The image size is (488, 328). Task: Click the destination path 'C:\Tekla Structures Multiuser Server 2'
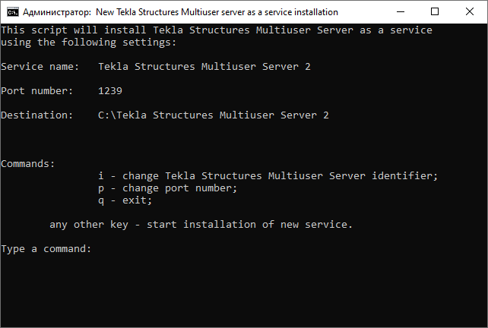click(x=214, y=115)
